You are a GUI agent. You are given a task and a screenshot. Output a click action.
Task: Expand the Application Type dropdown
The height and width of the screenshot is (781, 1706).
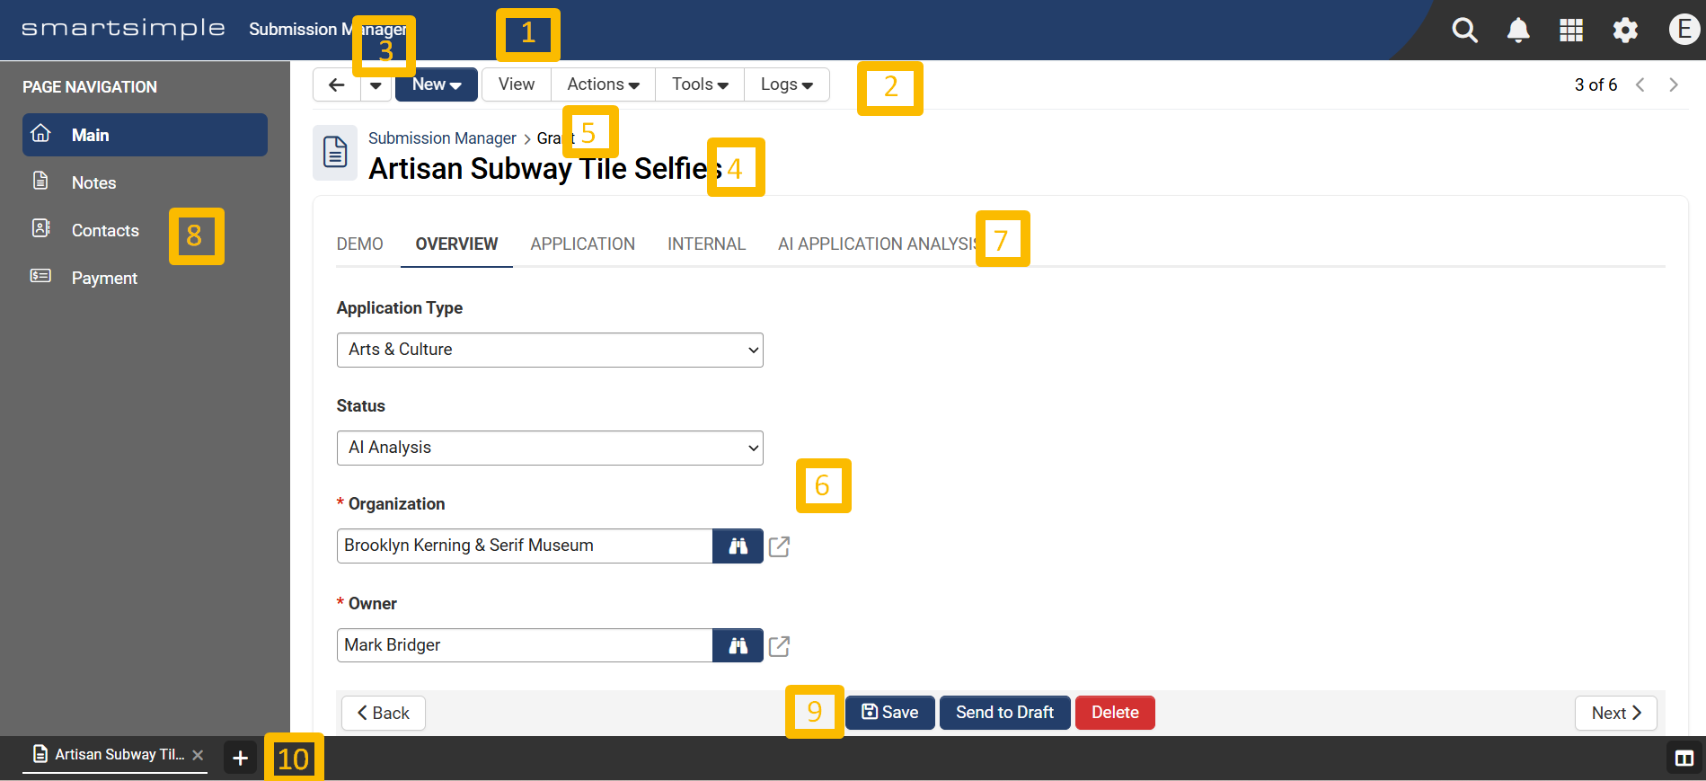[550, 350]
